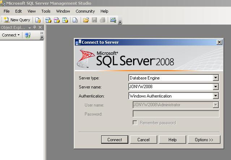Click Connect Object Explorer icon

27,35
